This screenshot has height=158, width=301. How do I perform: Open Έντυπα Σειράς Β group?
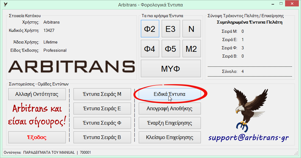pyautogui.click(x=102, y=137)
